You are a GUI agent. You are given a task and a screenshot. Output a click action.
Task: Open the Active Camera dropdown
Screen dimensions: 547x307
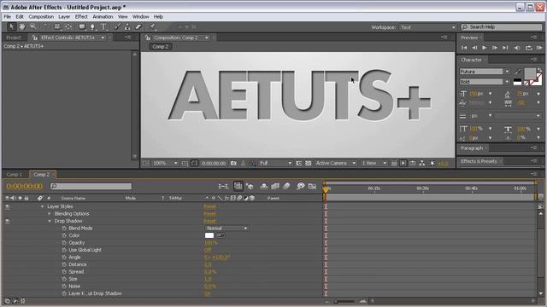click(336, 163)
